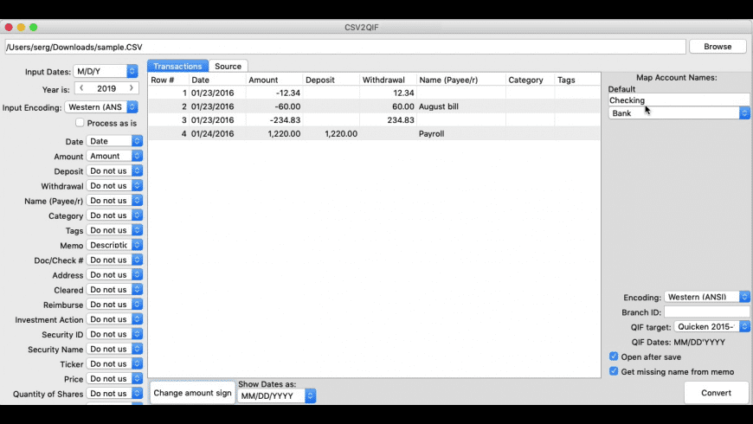Click the Amount column header

coord(274,80)
